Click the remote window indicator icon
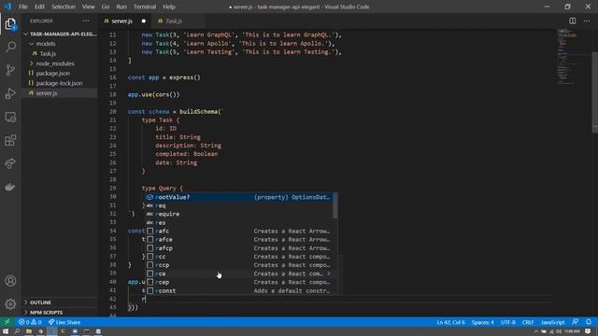This screenshot has width=598, height=336. coord(7,322)
